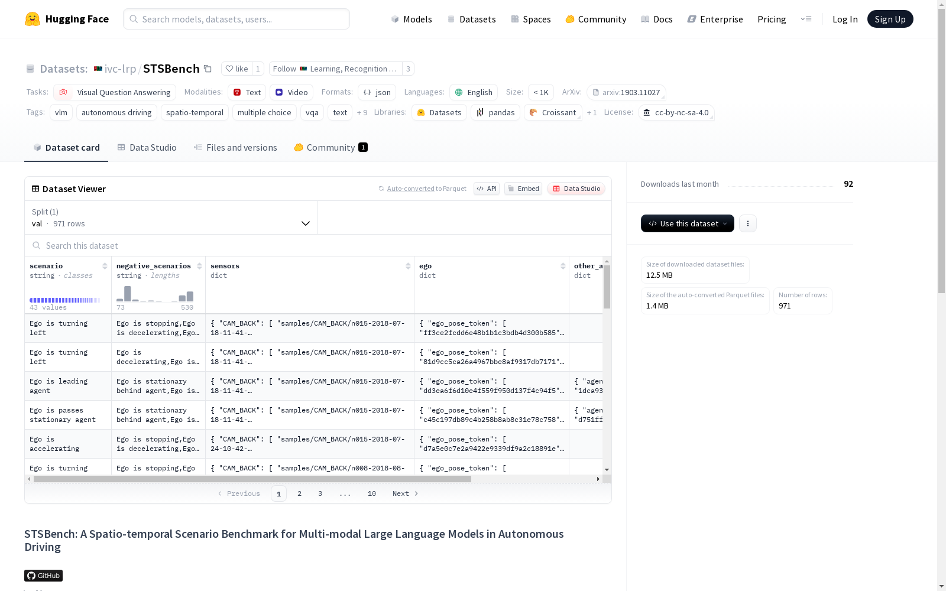This screenshot has height=591, width=946.
Task: Sort the negative_scenarios column
Action: tap(199, 266)
